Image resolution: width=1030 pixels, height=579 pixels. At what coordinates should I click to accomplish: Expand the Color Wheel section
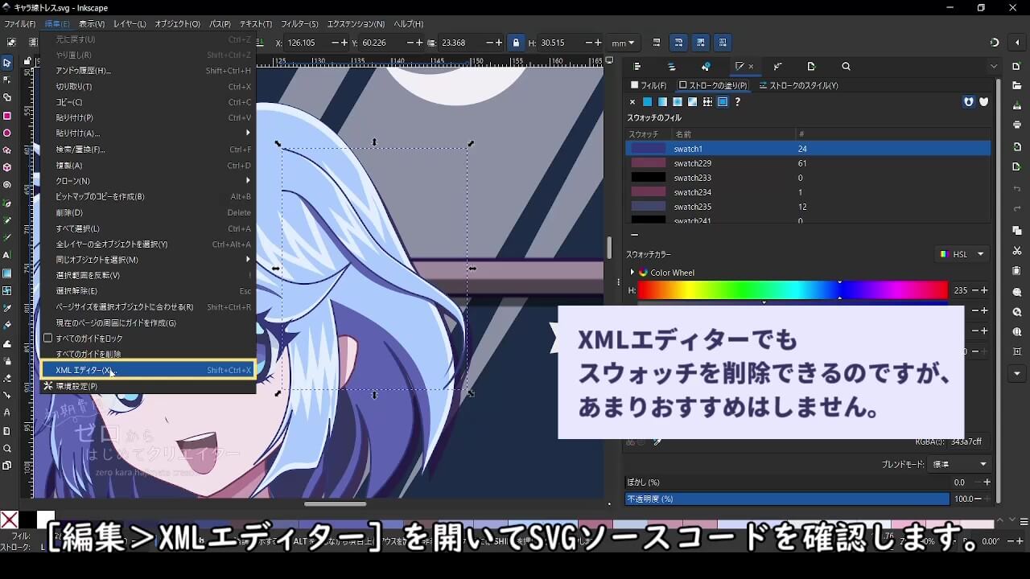632,273
